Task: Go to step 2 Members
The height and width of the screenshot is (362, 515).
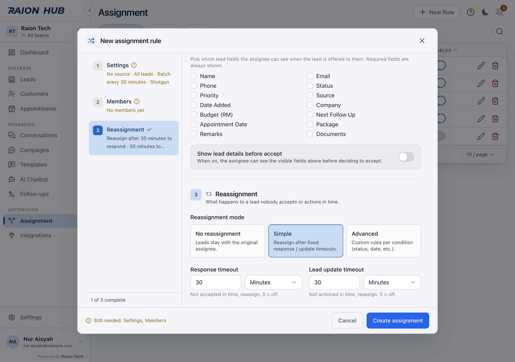Action: pos(134,105)
